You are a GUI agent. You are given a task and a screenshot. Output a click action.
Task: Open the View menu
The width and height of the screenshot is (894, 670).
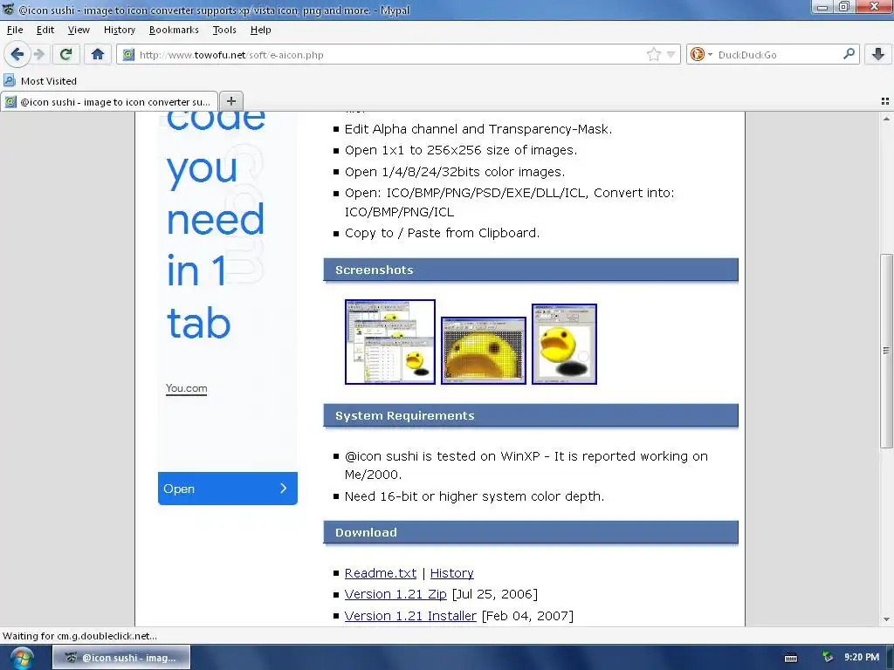[79, 30]
